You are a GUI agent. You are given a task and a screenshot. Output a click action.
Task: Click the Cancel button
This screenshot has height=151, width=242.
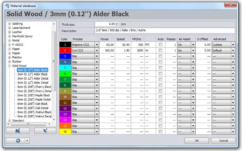click(223, 140)
